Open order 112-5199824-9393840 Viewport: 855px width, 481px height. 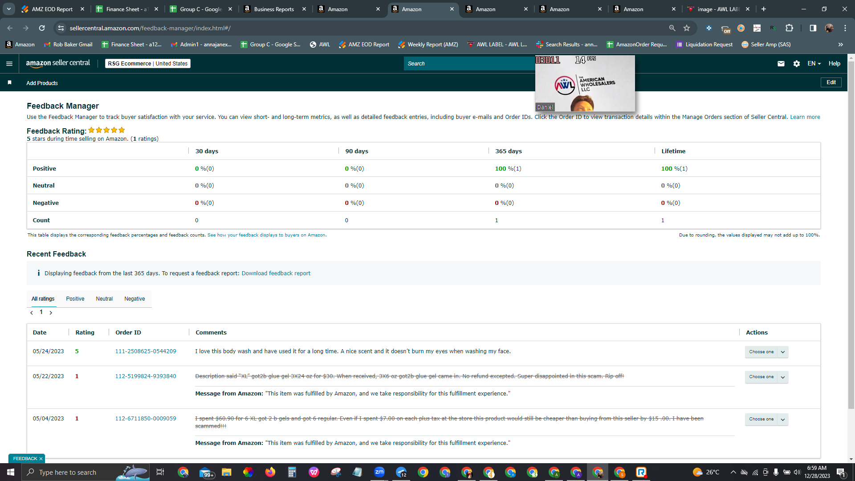(146, 376)
